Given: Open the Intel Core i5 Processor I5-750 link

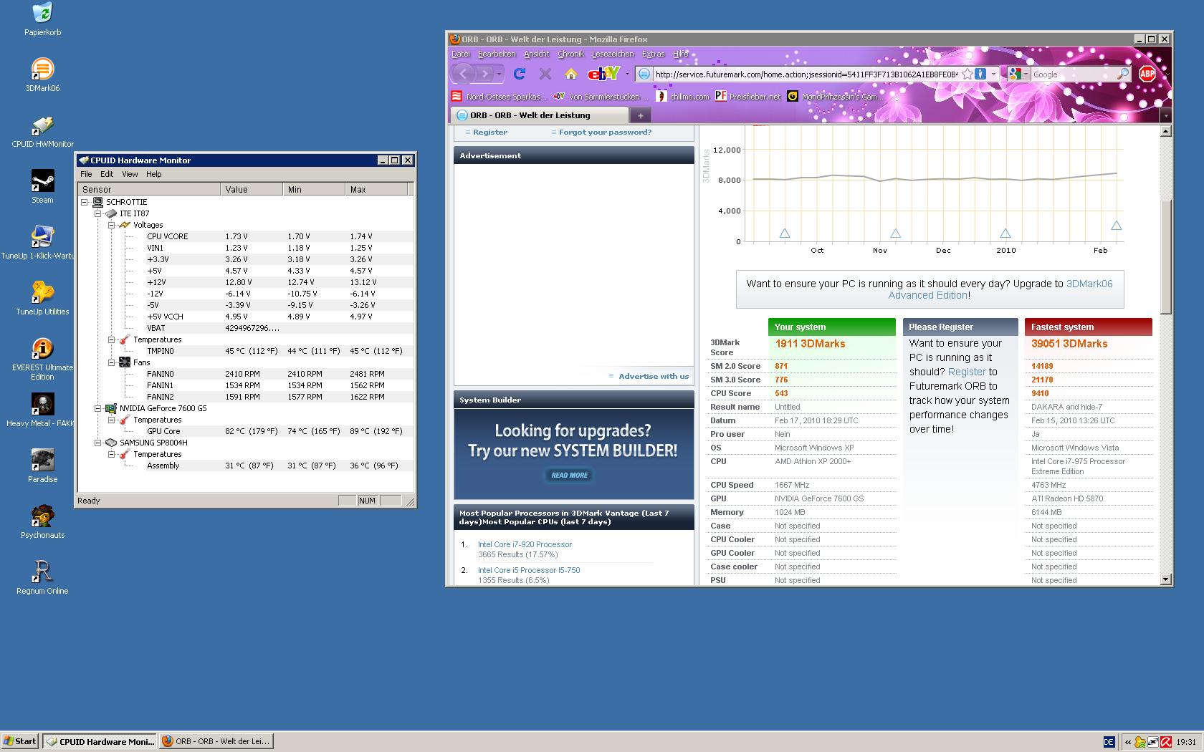Looking at the screenshot, I should point(529,570).
